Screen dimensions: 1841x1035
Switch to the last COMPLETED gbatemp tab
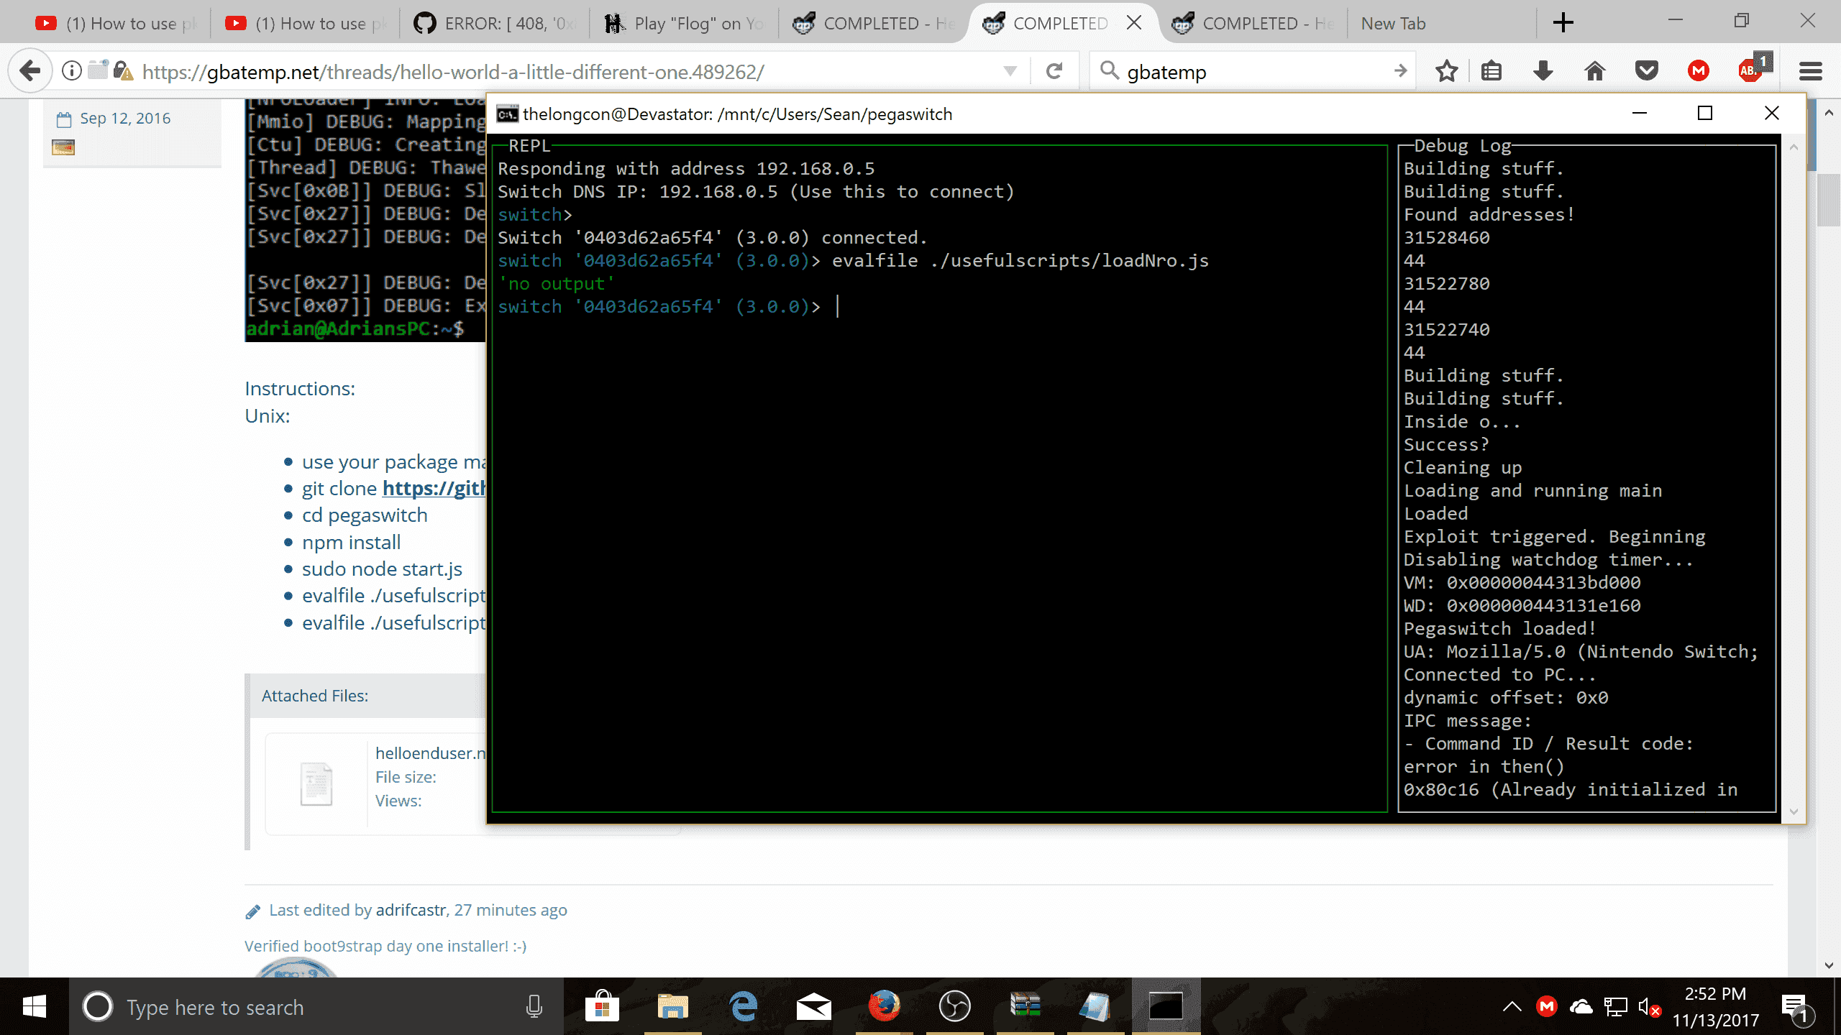1253,23
